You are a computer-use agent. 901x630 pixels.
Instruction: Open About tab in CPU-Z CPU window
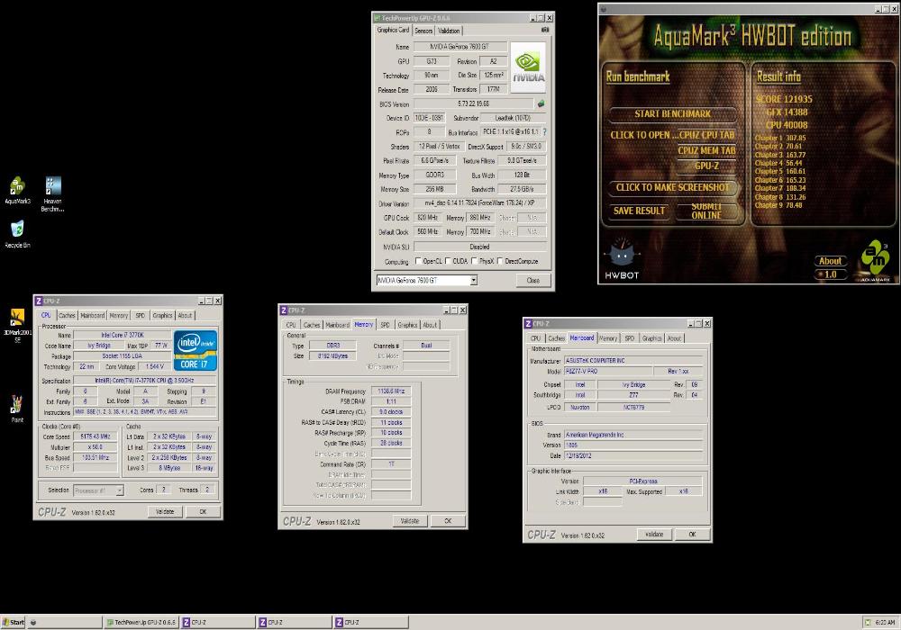[x=185, y=315]
